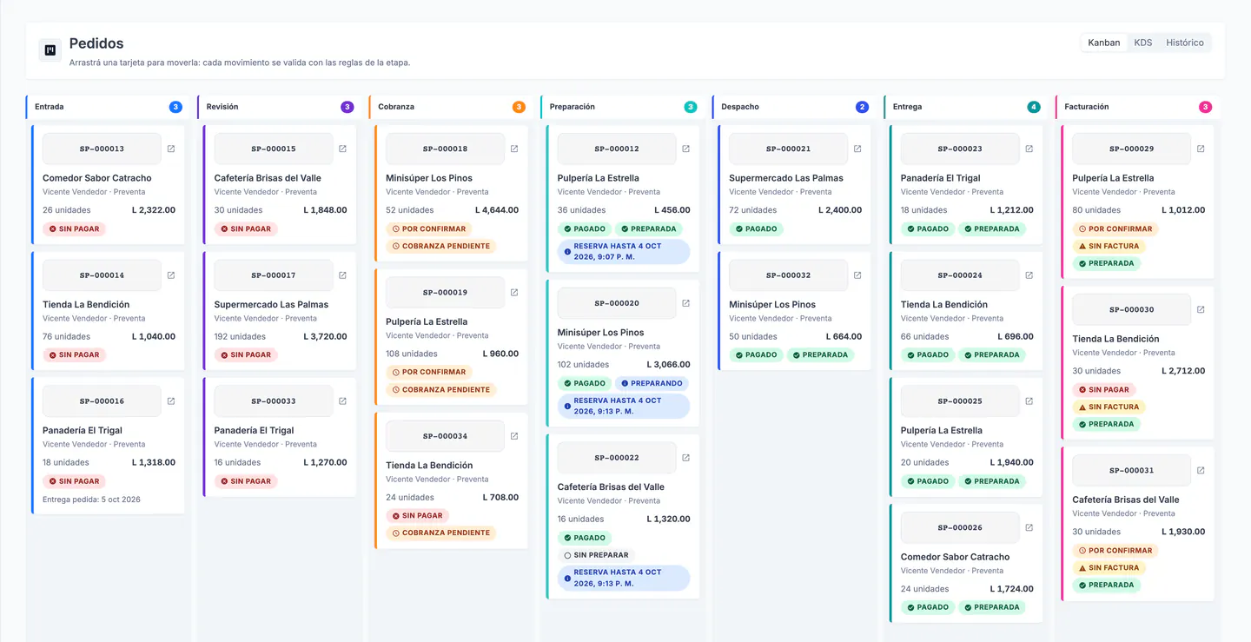Screen dimensions: 1251x642
Task: Click the link icon beside SP-000021
Action: [x=857, y=149]
